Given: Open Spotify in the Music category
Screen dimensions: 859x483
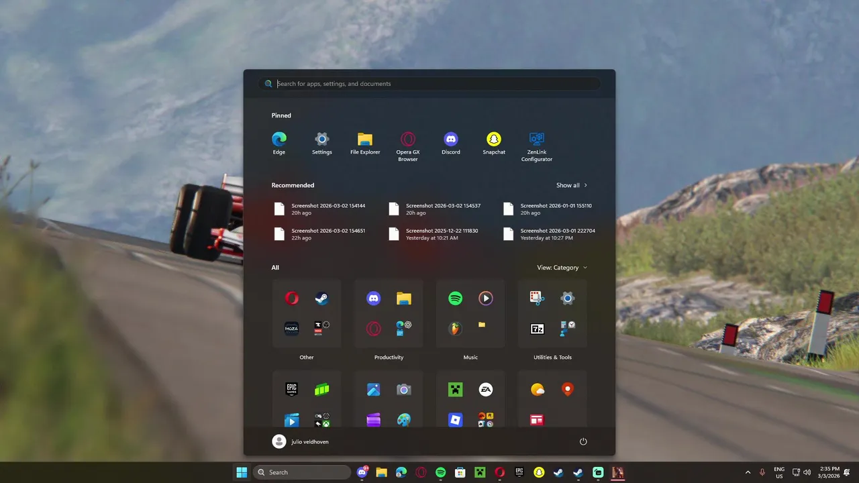Looking at the screenshot, I should 456,299.
